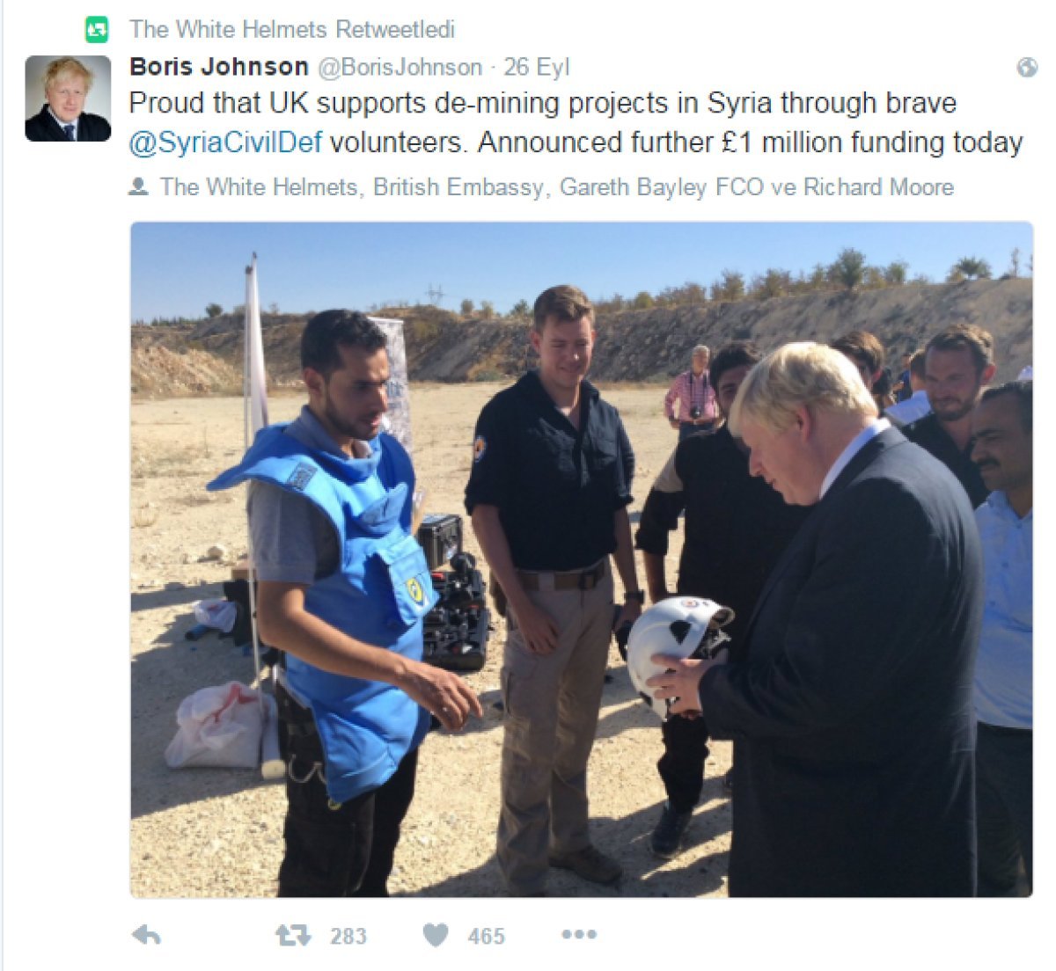Open The White Helmets Retweetledi link
Image resolution: width=1056 pixels, height=971 pixels.
point(292,29)
